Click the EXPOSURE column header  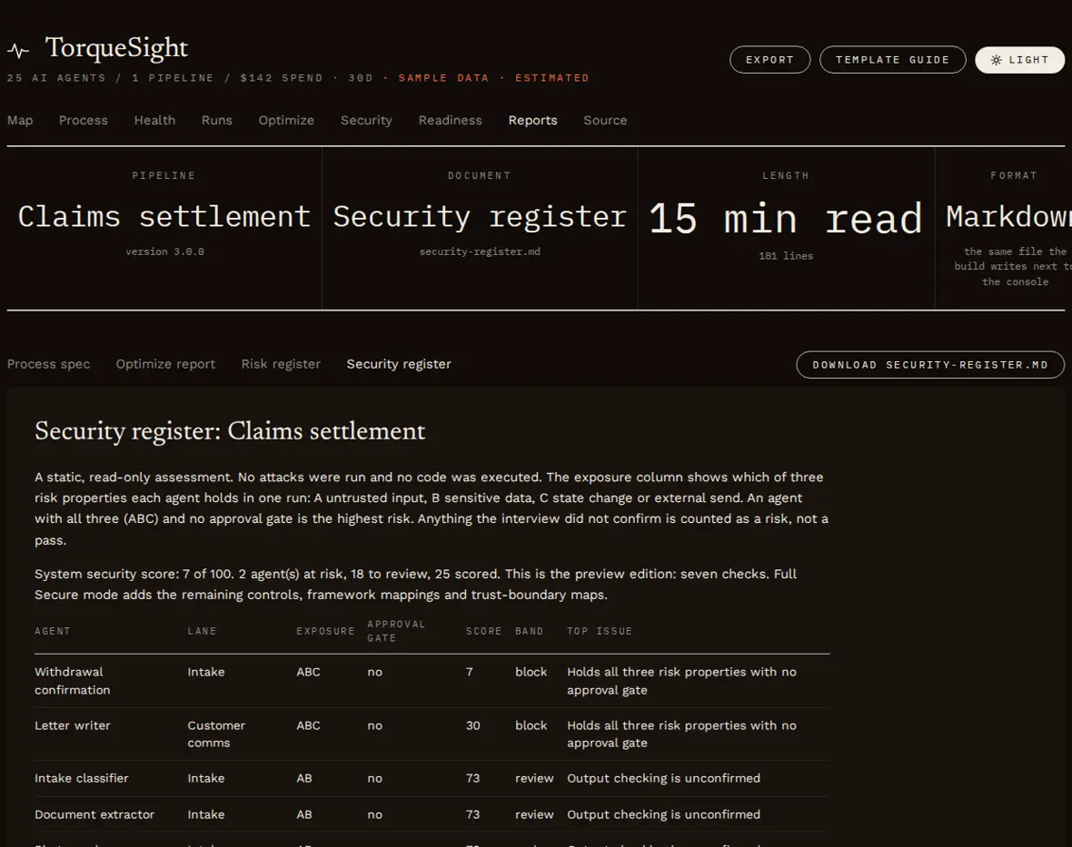325,631
